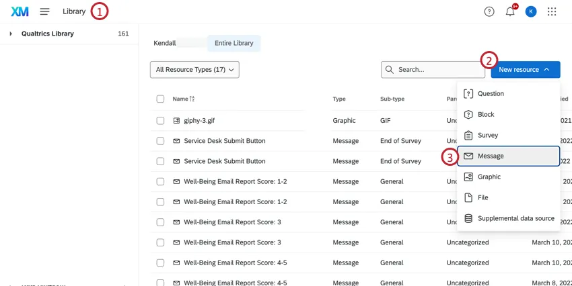
Task: Click the XM logo
Action: [20, 11]
